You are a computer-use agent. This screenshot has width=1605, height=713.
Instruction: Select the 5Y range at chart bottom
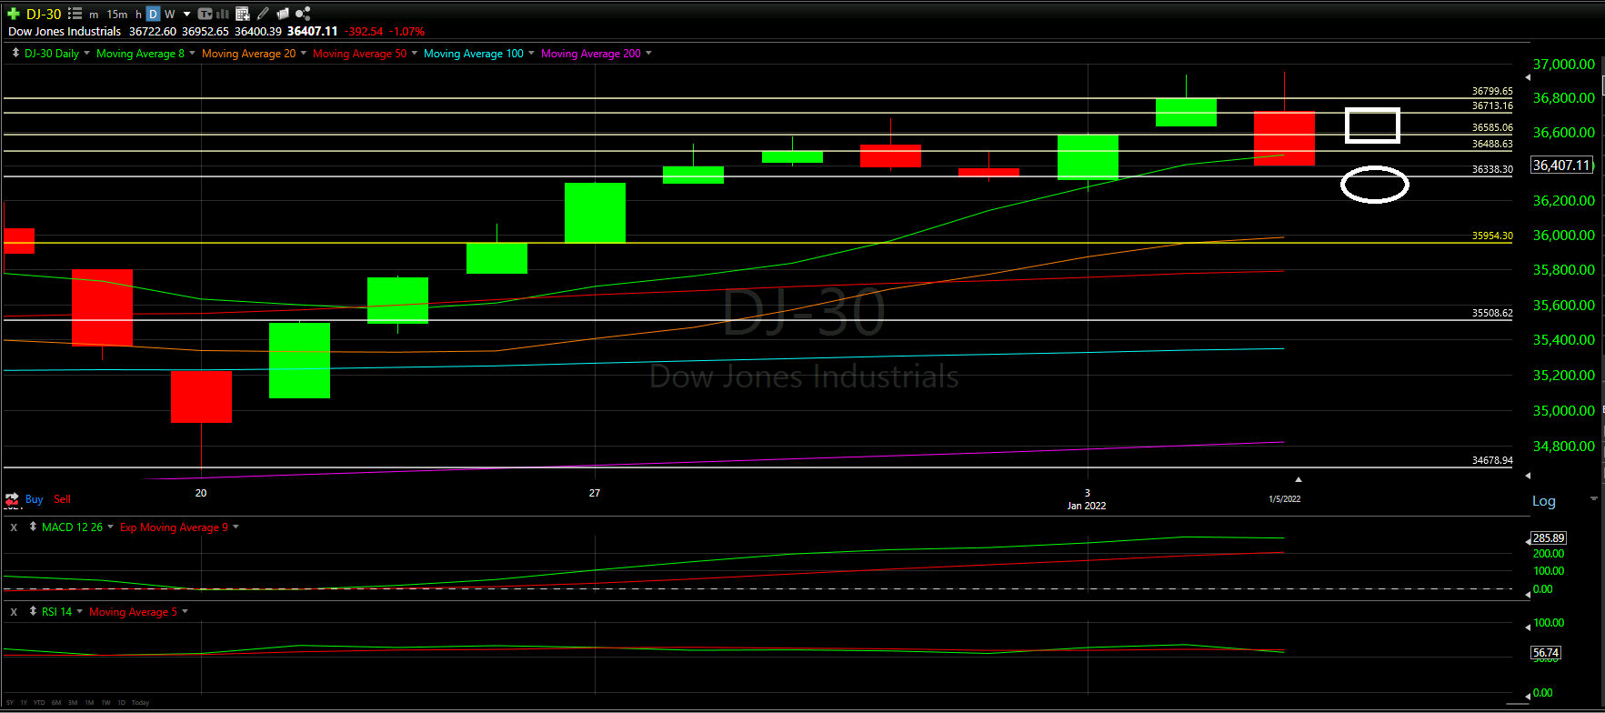pyautogui.click(x=10, y=703)
